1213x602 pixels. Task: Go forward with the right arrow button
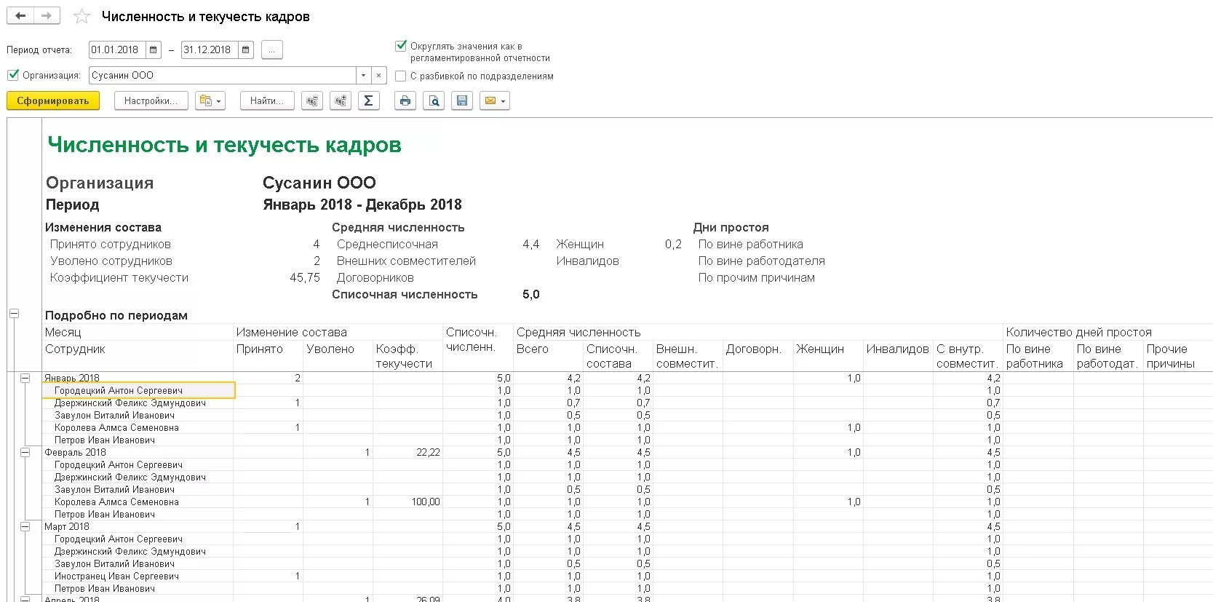pos(47,16)
